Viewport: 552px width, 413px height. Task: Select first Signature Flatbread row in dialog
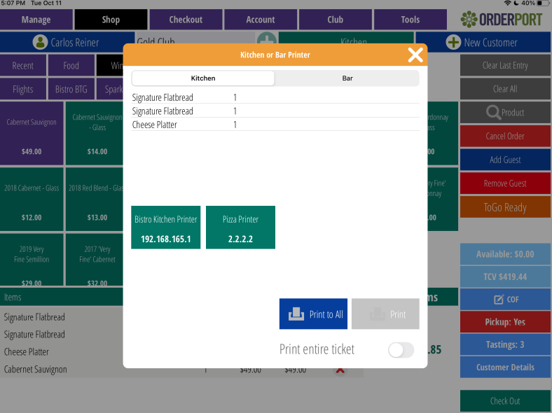[275, 97]
